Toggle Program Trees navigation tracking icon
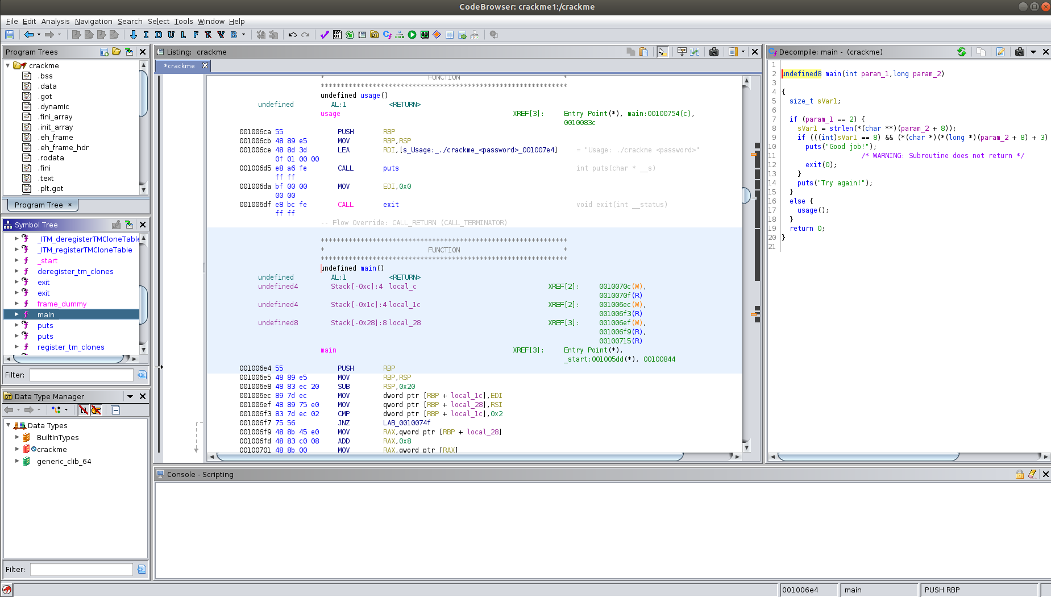Image resolution: width=1051 pixels, height=597 pixels. click(x=129, y=52)
